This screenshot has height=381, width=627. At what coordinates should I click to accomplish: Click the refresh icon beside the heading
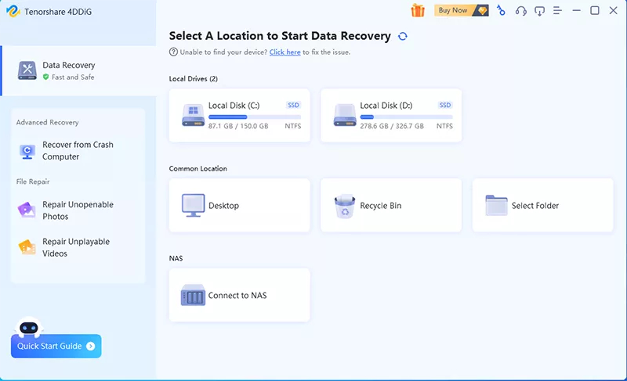403,36
